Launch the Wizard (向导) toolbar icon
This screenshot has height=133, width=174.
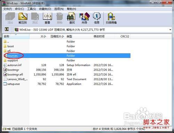coord(84,18)
